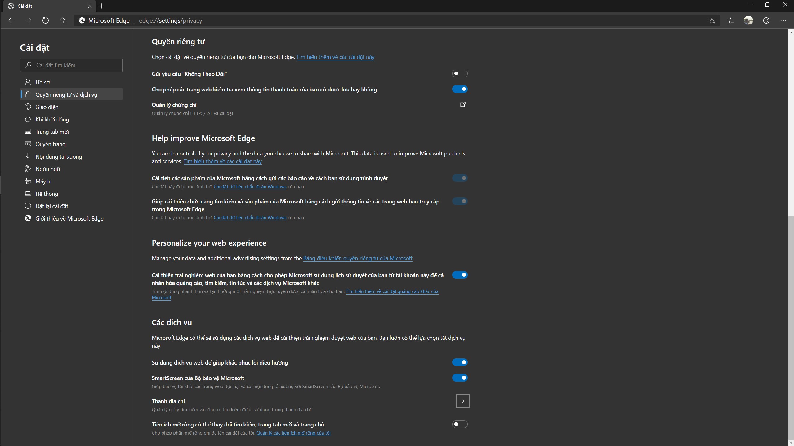Click the vertical scrollbar thumb
794x446 pixels.
[x=791, y=328]
